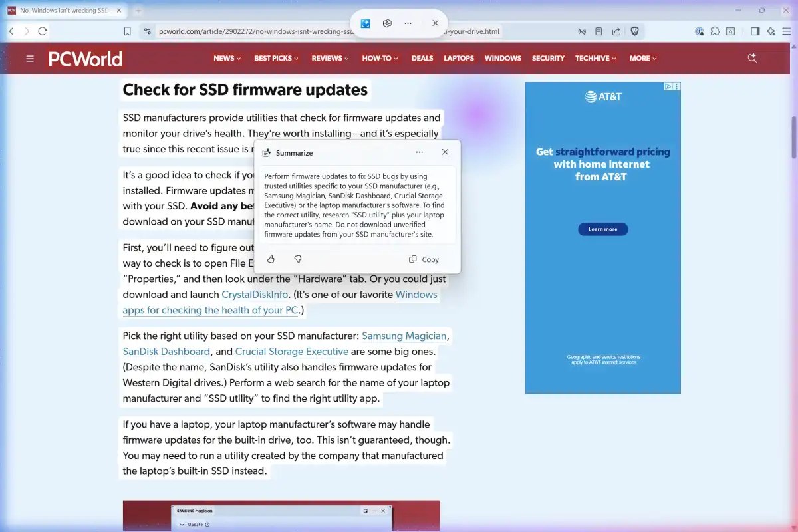The width and height of the screenshot is (798, 532).
Task: Close the Summarize popup
Action: [445, 152]
